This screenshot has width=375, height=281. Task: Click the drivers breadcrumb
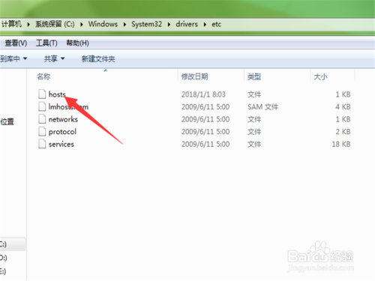[x=187, y=24]
